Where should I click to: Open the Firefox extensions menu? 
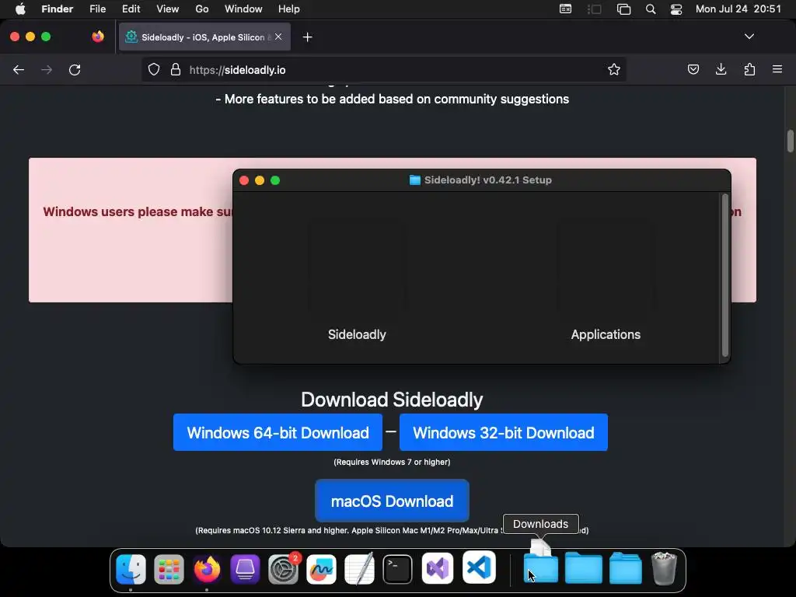coord(749,69)
